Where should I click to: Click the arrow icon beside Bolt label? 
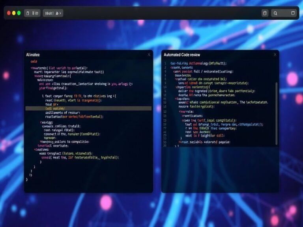pos(57,13)
